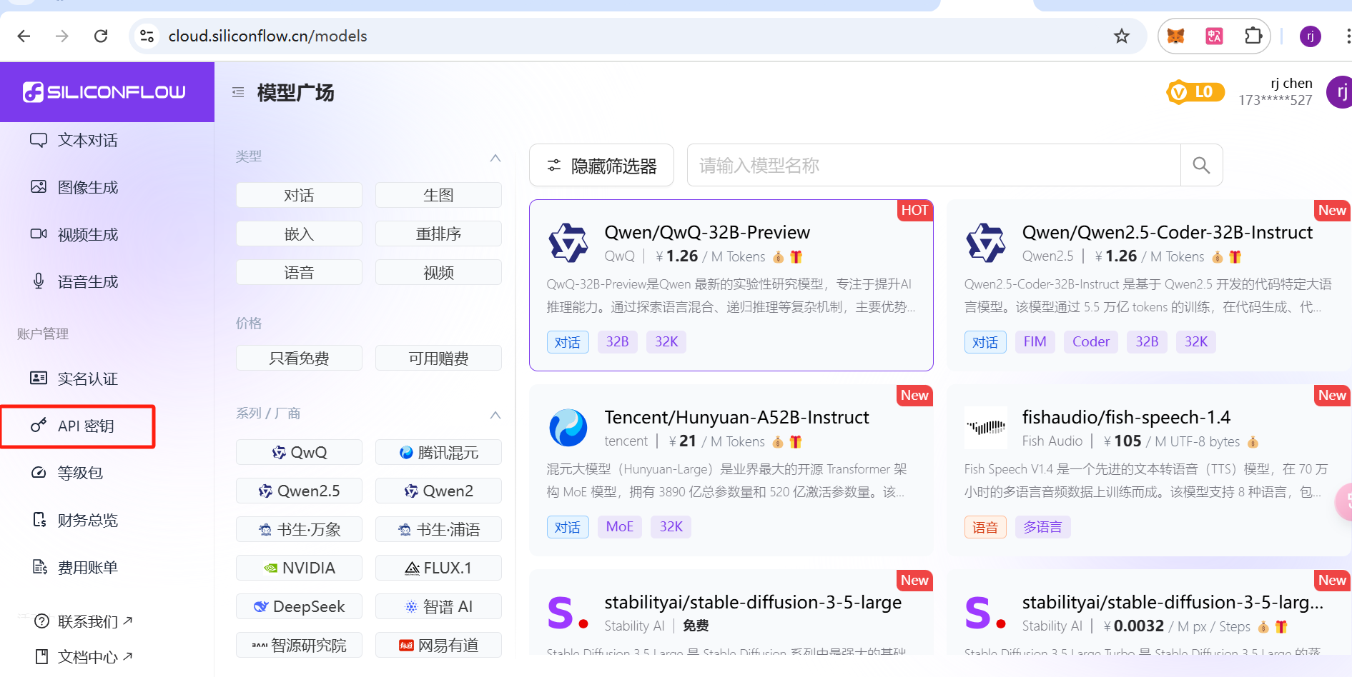The image size is (1352, 677).
Task: Collapse the 系列 / 厂商 section
Action: [495, 415]
